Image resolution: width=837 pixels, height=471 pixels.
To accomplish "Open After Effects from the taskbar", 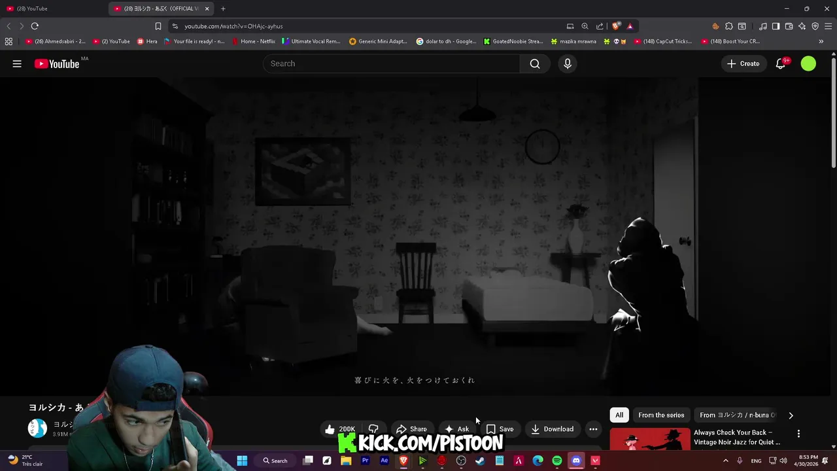I will 384,461.
